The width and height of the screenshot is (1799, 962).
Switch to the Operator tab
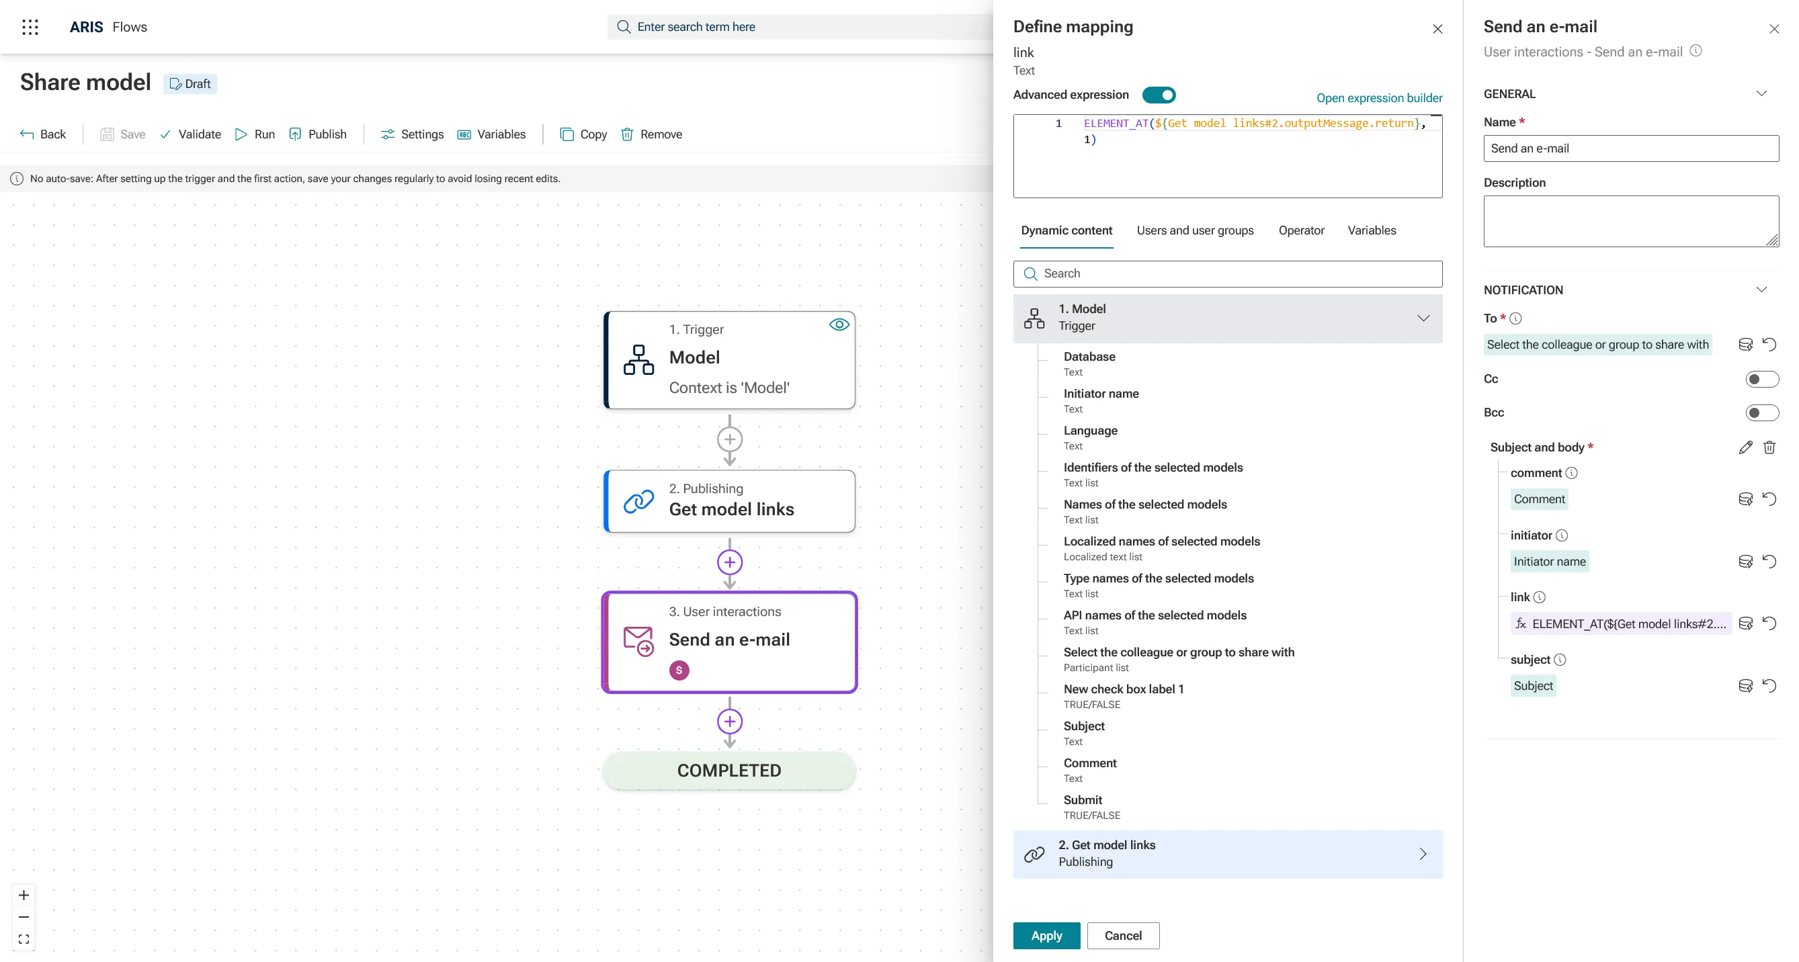(1301, 230)
